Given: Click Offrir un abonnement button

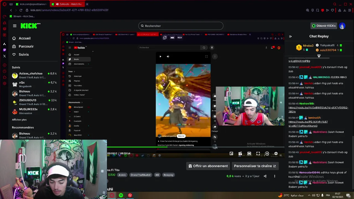Looking at the screenshot, I should 208,166.
